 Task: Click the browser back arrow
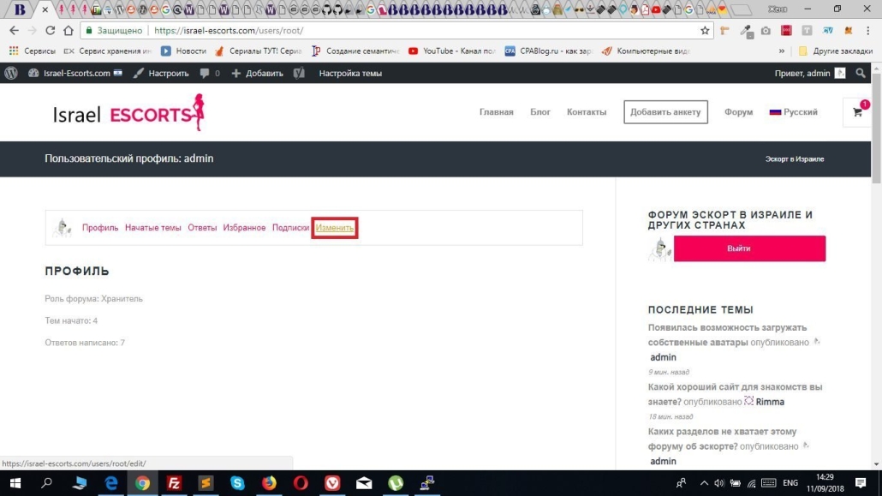point(14,30)
